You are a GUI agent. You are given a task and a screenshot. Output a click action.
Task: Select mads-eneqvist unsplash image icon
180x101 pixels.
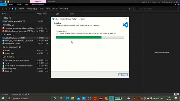click(3, 66)
